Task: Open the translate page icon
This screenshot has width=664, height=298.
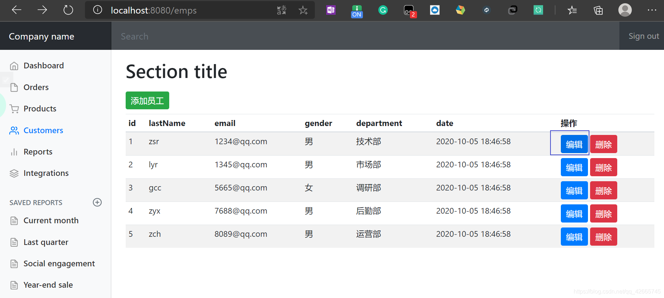Action: 282,10
